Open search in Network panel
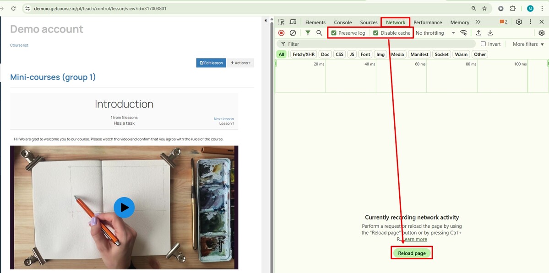 [x=319, y=33]
